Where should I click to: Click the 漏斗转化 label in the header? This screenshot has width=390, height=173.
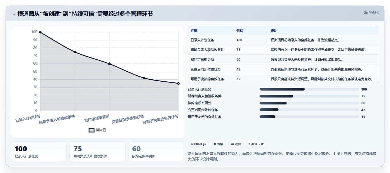(371, 12)
